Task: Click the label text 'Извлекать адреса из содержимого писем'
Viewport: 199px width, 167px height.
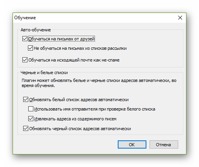Action: [75, 119]
